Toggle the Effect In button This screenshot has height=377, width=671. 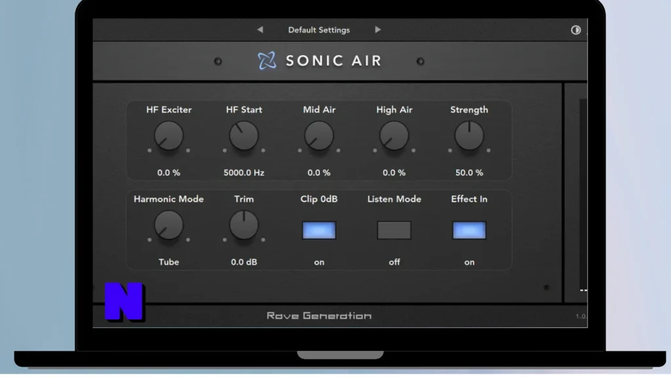(469, 230)
